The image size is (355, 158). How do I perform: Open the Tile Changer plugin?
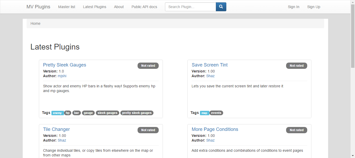pyautogui.click(x=56, y=129)
